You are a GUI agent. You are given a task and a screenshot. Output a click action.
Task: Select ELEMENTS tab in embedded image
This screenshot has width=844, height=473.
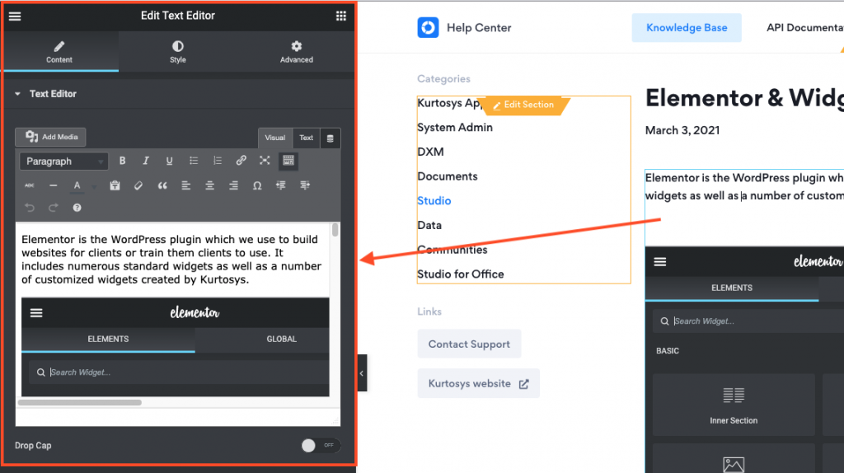click(x=108, y=339)
